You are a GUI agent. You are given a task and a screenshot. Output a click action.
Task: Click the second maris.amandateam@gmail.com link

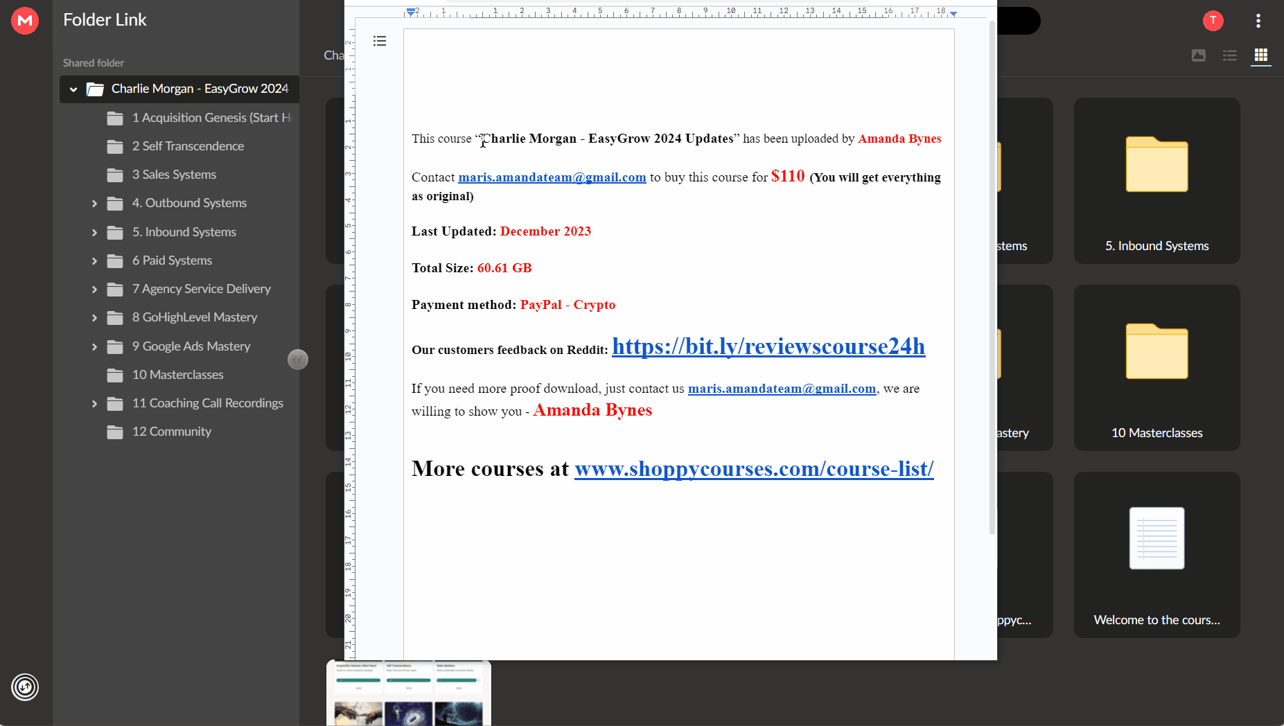pos(782,389)
